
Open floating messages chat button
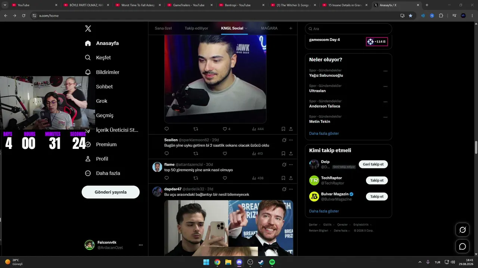[462, 246]
